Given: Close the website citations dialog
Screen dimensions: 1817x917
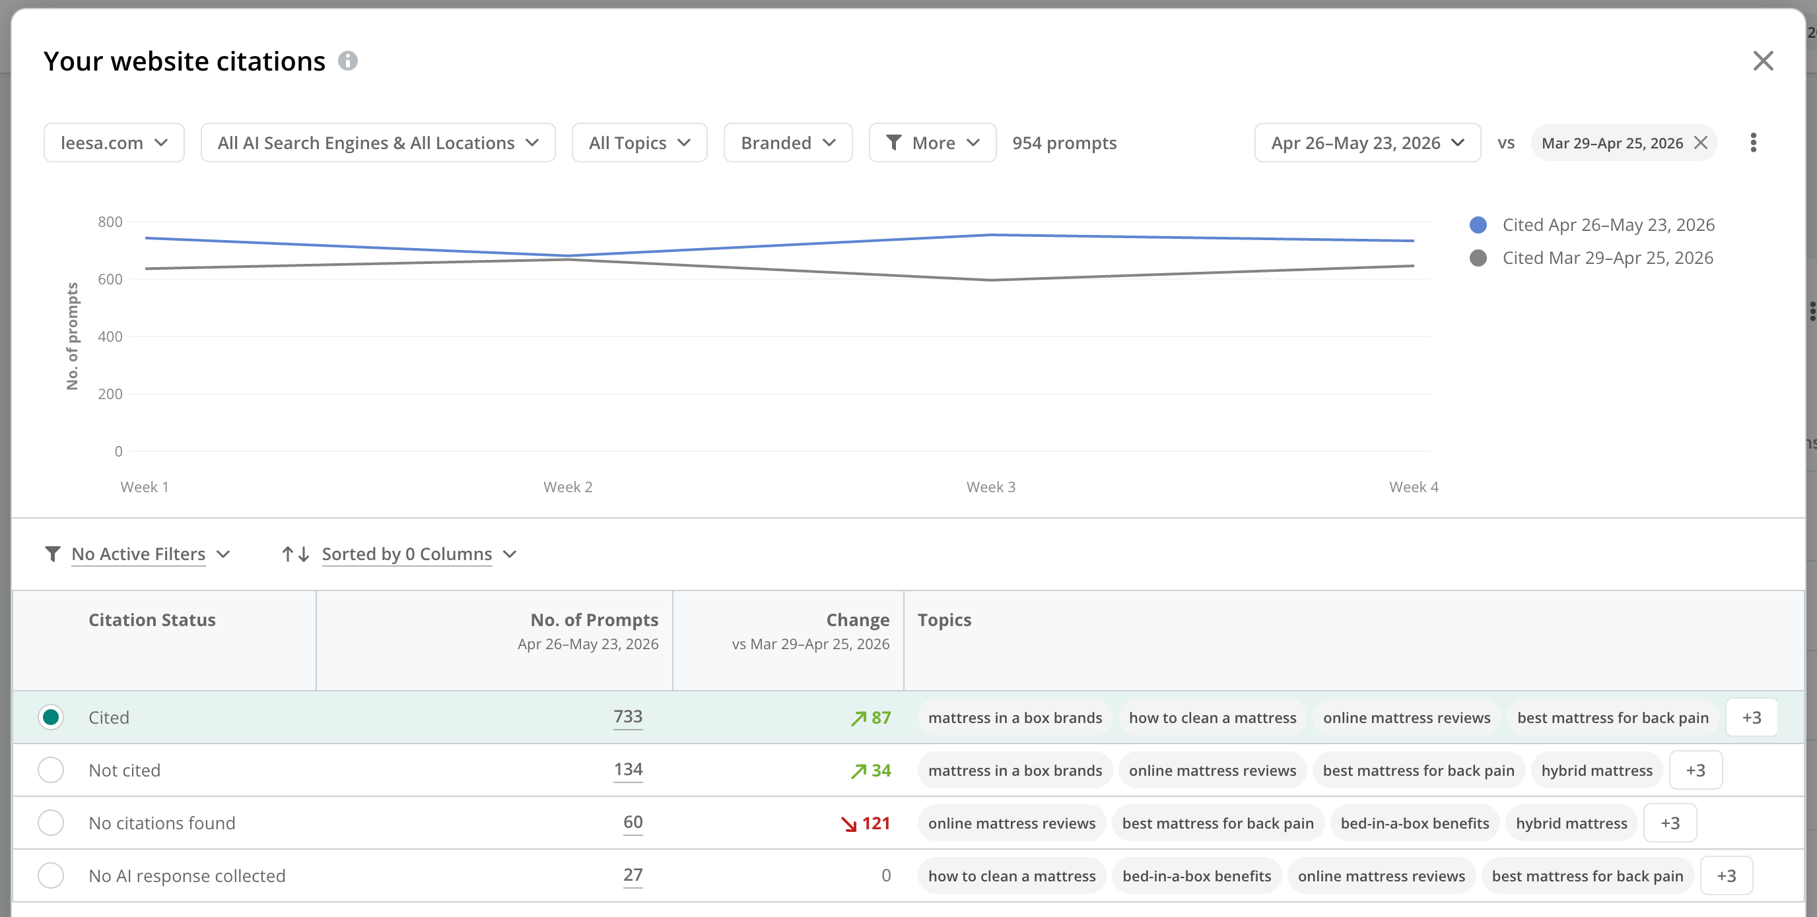Looking at the screenshot, I should 1764,61.
